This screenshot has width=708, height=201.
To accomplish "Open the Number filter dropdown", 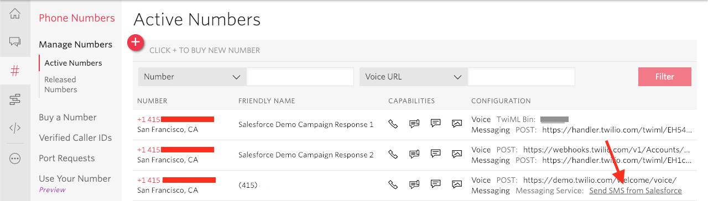I will point(192,77).
